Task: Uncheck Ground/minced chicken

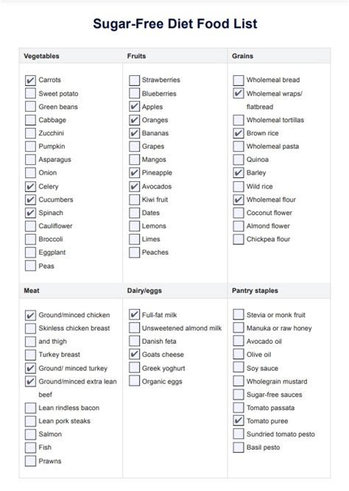Action: click(x=30, y=315)
